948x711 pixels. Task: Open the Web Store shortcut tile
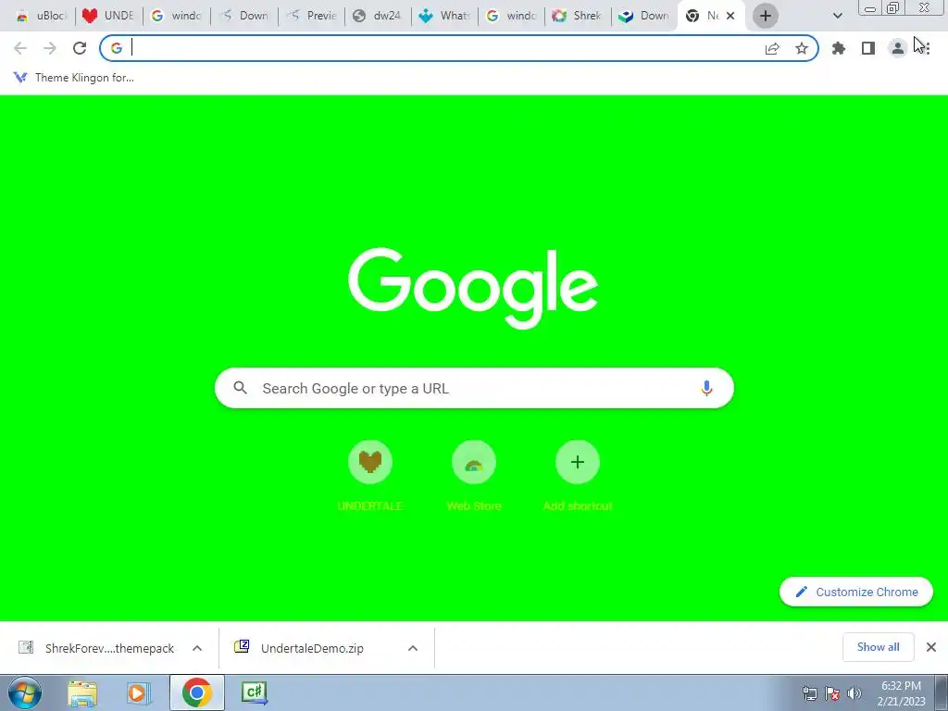(x=474, y=477)
